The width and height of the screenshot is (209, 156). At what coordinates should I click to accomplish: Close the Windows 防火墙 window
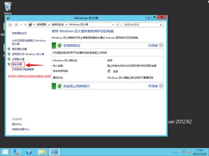[162, 17]
